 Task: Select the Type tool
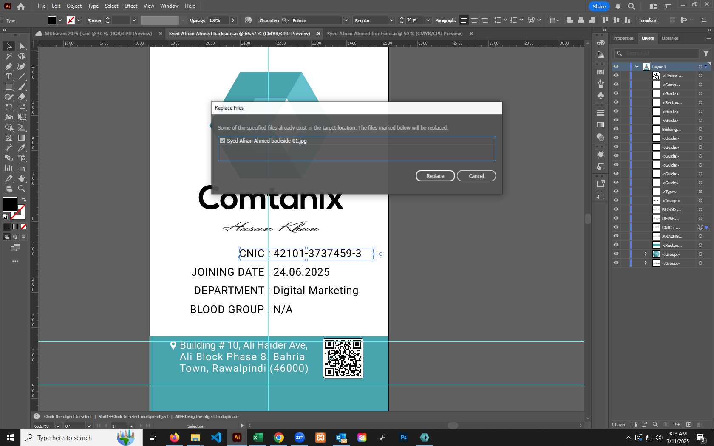[x=8, y=76]
